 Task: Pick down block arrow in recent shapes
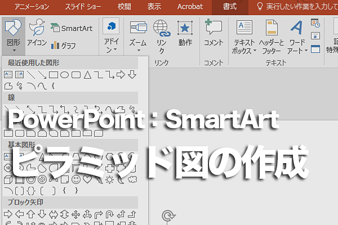[132, 75]
